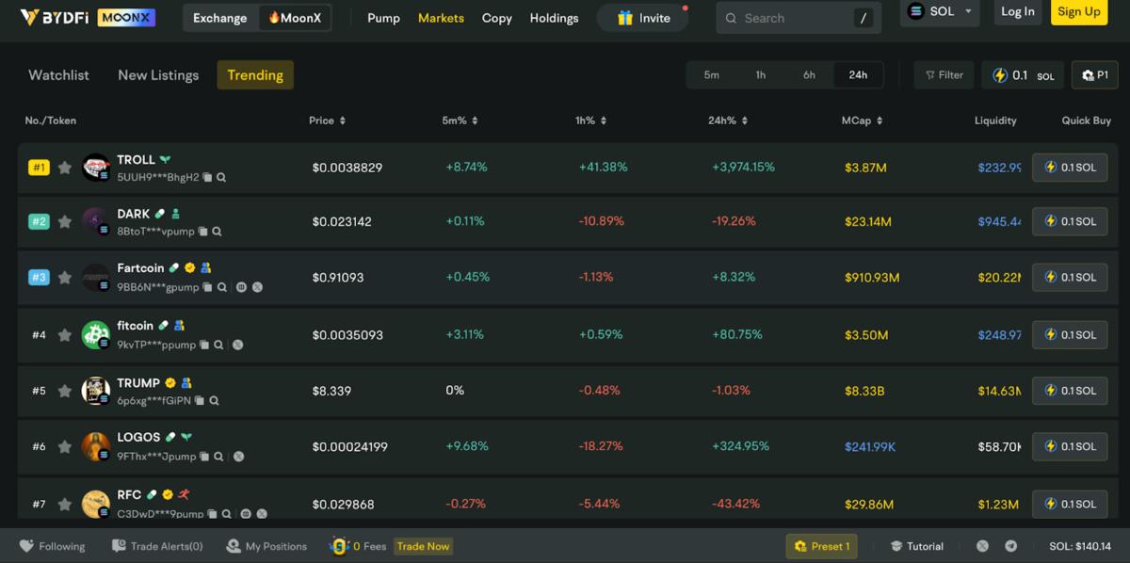Open the Telegram icon in footer

click(x=1010, y=546)
